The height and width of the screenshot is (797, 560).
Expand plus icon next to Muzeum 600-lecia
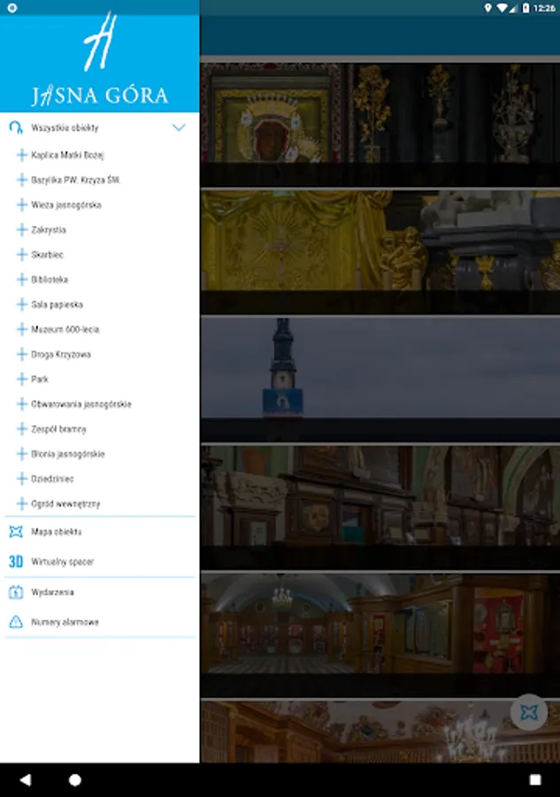[22, 329]
